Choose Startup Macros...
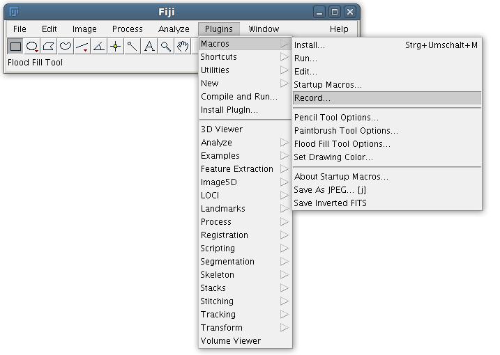Screen dimensions: 500x355 (x=387, y=85)
